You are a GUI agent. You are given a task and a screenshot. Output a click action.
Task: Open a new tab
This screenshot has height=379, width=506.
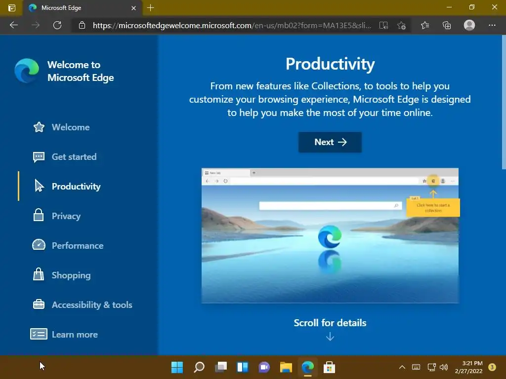tap(150, 8)
